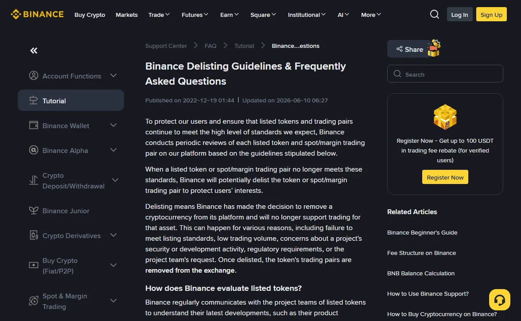Open the Institutional dropdown menu
Screen dimensions: 521x321
pyautogui.click(x=307, y=15)
